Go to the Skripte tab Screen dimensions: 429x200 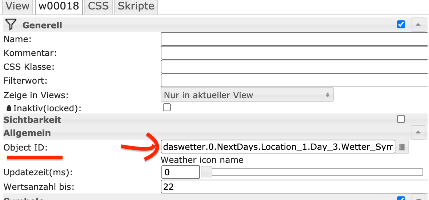[x=136, y=6]
